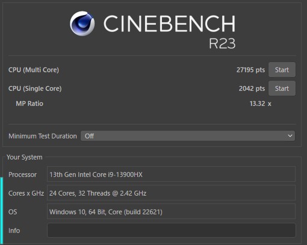
Task: Click the CPU (Single Core) label
Action: 35,88
